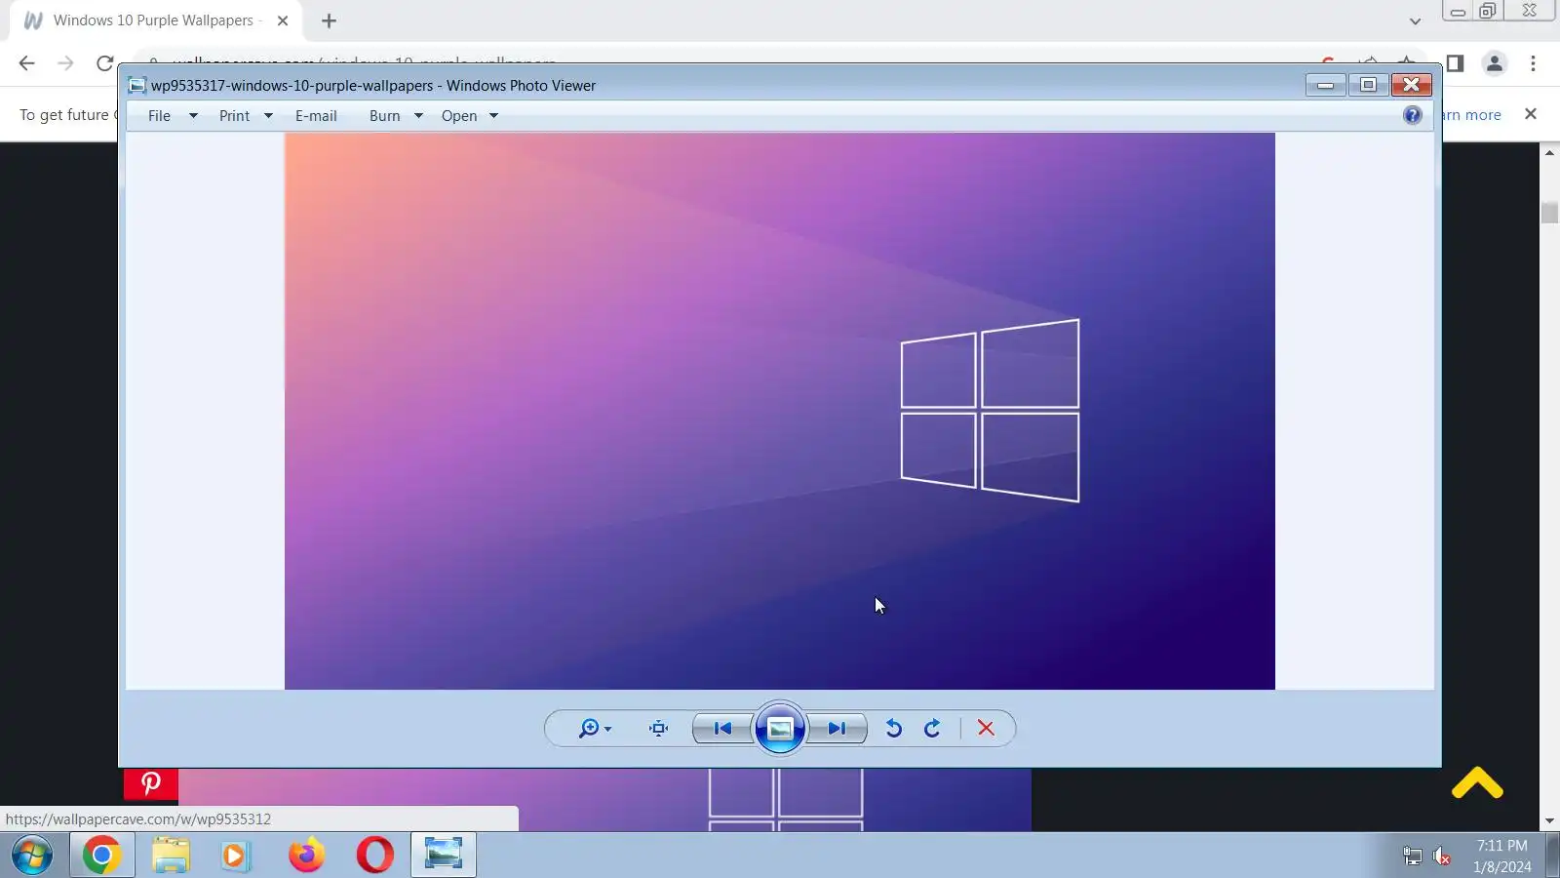Launch Opera from the taskbar
1560x878 pixels.
[x=374, y=856]
